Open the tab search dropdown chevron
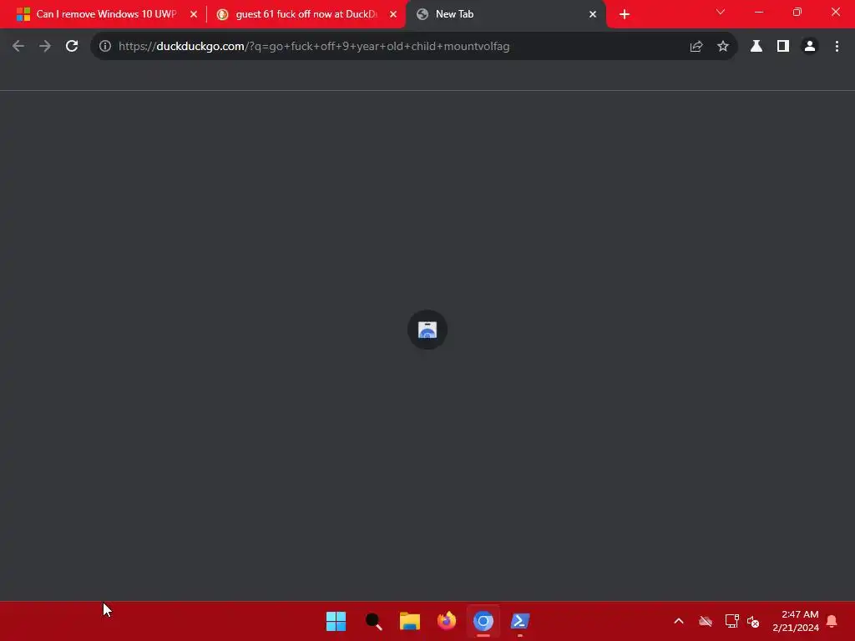The image size is (855, 641). 721,12
